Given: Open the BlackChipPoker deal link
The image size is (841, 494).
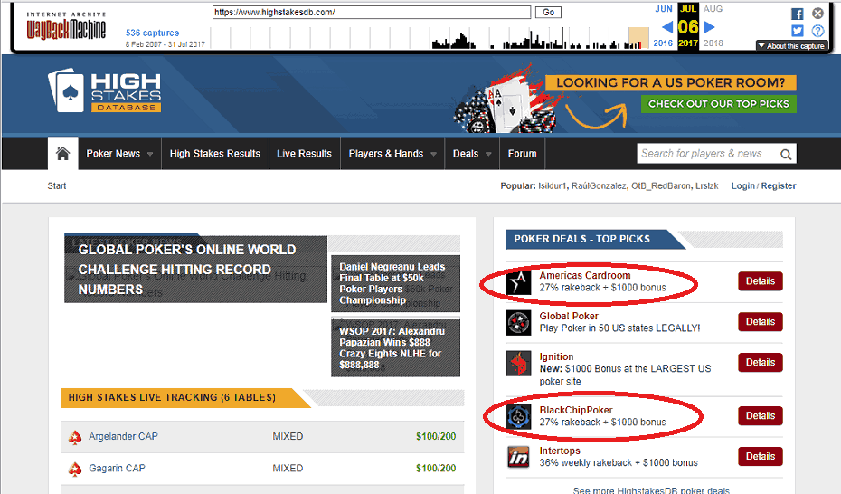Looking at the screenshot, I should [575, 411].
